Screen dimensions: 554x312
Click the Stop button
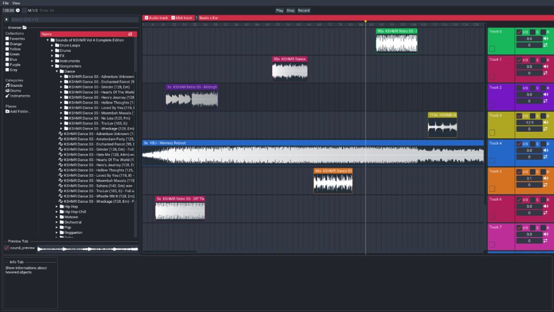coord(290,11)
